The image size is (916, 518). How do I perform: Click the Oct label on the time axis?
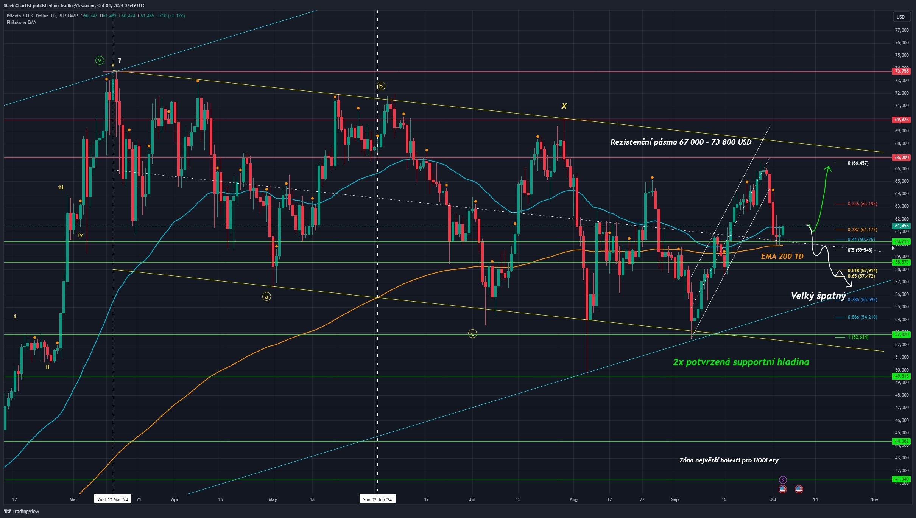coord(773,499)
